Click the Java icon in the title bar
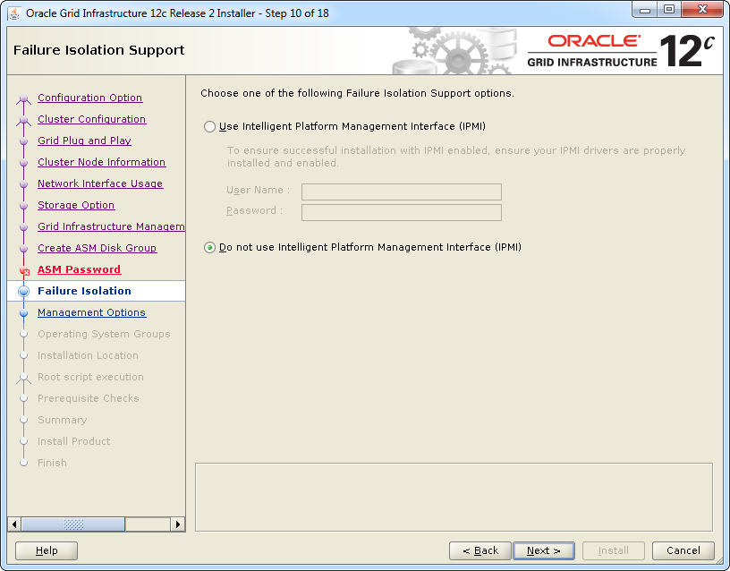Viewport: 730px width, 571px height. pyautogui.click(x=14, y=13)
